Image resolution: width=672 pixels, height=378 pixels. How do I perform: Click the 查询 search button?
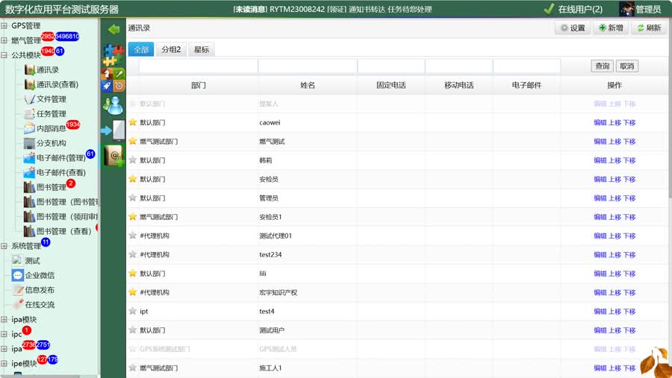point(602,66)
